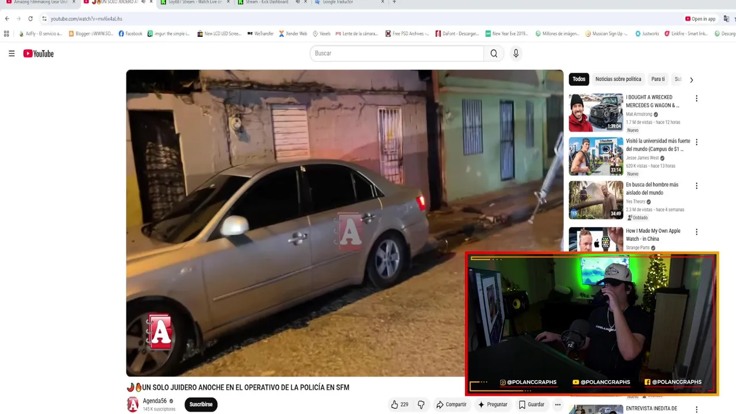
Task: View site information icon in address bar
Action: point(44,18)
